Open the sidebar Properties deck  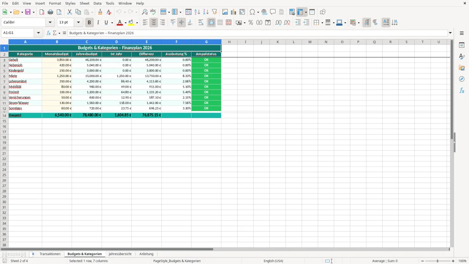[x=462, y=45]
